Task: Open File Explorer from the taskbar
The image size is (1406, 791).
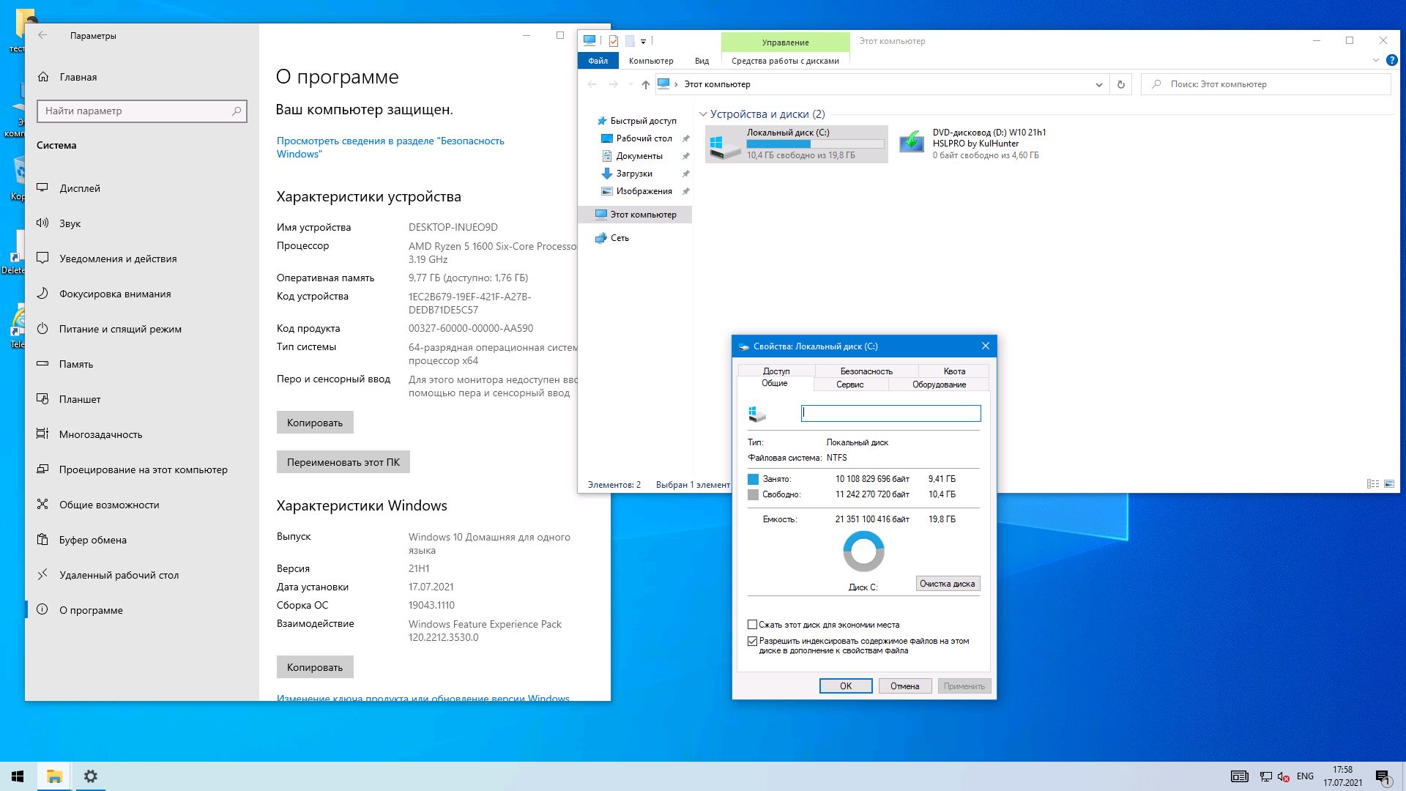Action: (x=54, y=776)
